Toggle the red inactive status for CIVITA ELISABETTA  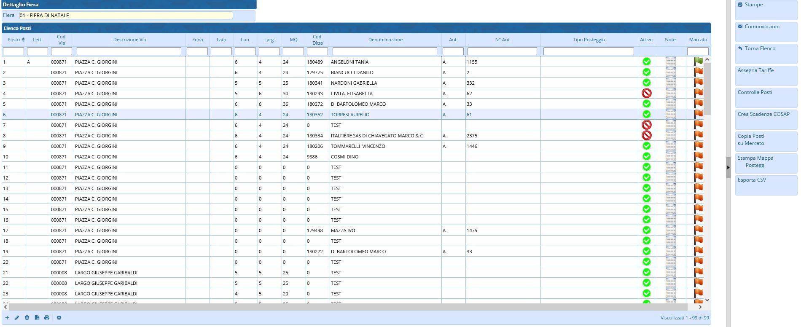click(x=646, y=93)
